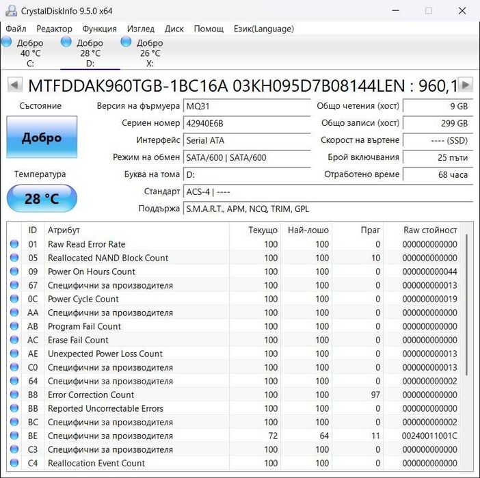Select drive D: at 28 °C
This screenshot has height=478, width=480.
[x=90, y=53]
